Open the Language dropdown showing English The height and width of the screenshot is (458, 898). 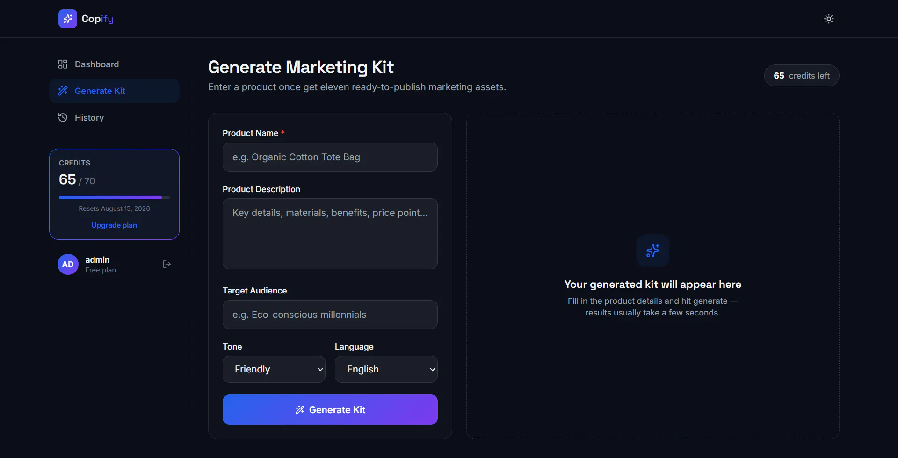386,369
